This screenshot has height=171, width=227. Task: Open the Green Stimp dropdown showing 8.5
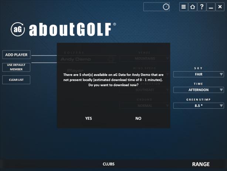pos(199,106)
